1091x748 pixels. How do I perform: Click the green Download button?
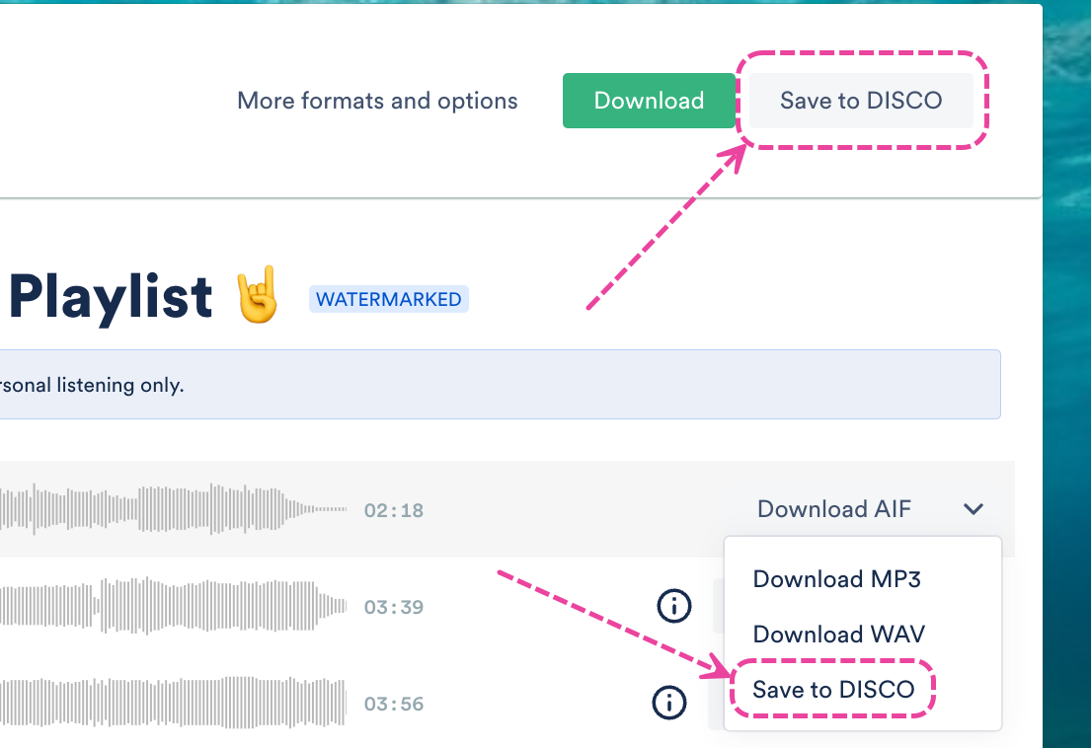point(649,101)
